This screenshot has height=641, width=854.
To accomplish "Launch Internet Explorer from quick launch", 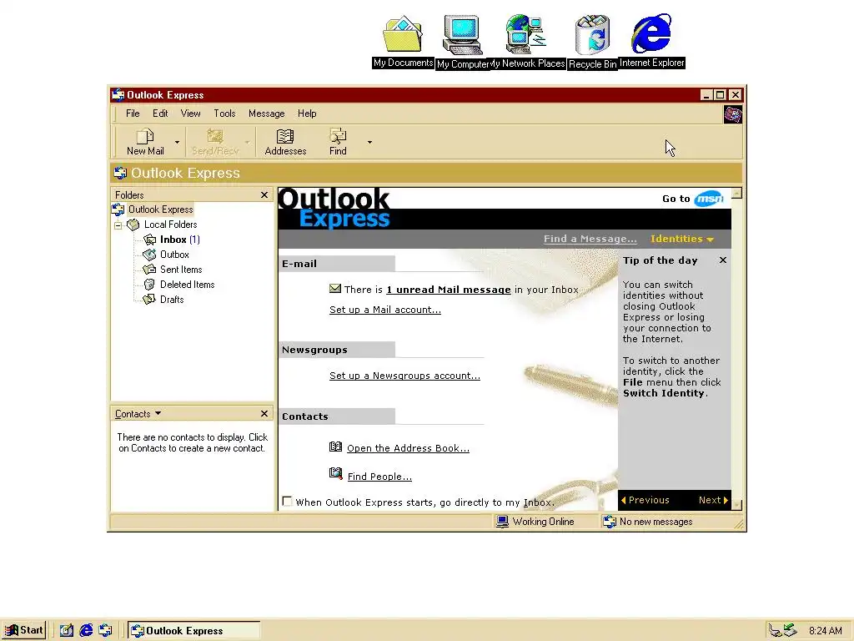I will (86, 631).
